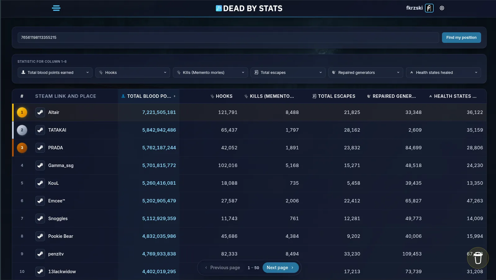Sort by Kills (Memento...) column header

[x=269, y=96]
